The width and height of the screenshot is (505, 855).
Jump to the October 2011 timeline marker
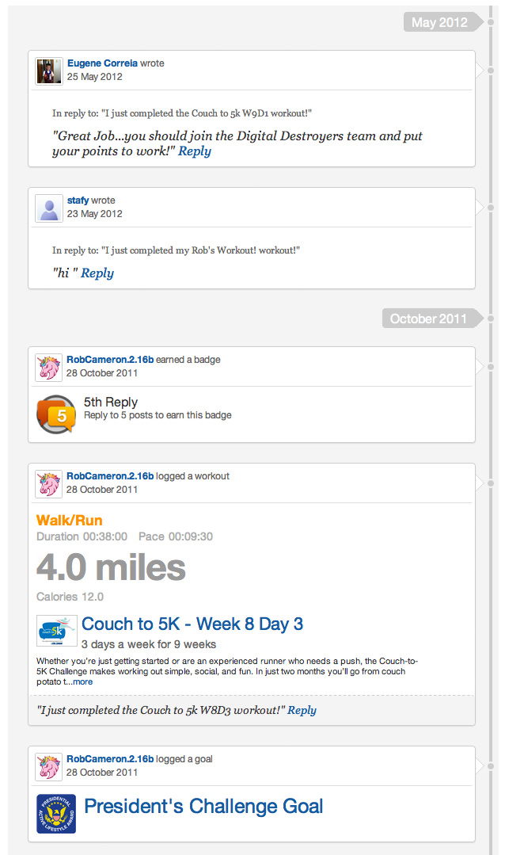coord(428,319)
